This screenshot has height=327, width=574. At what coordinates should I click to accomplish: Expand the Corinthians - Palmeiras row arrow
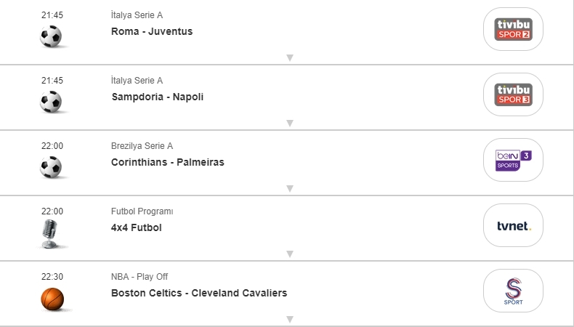coord(289,189)
